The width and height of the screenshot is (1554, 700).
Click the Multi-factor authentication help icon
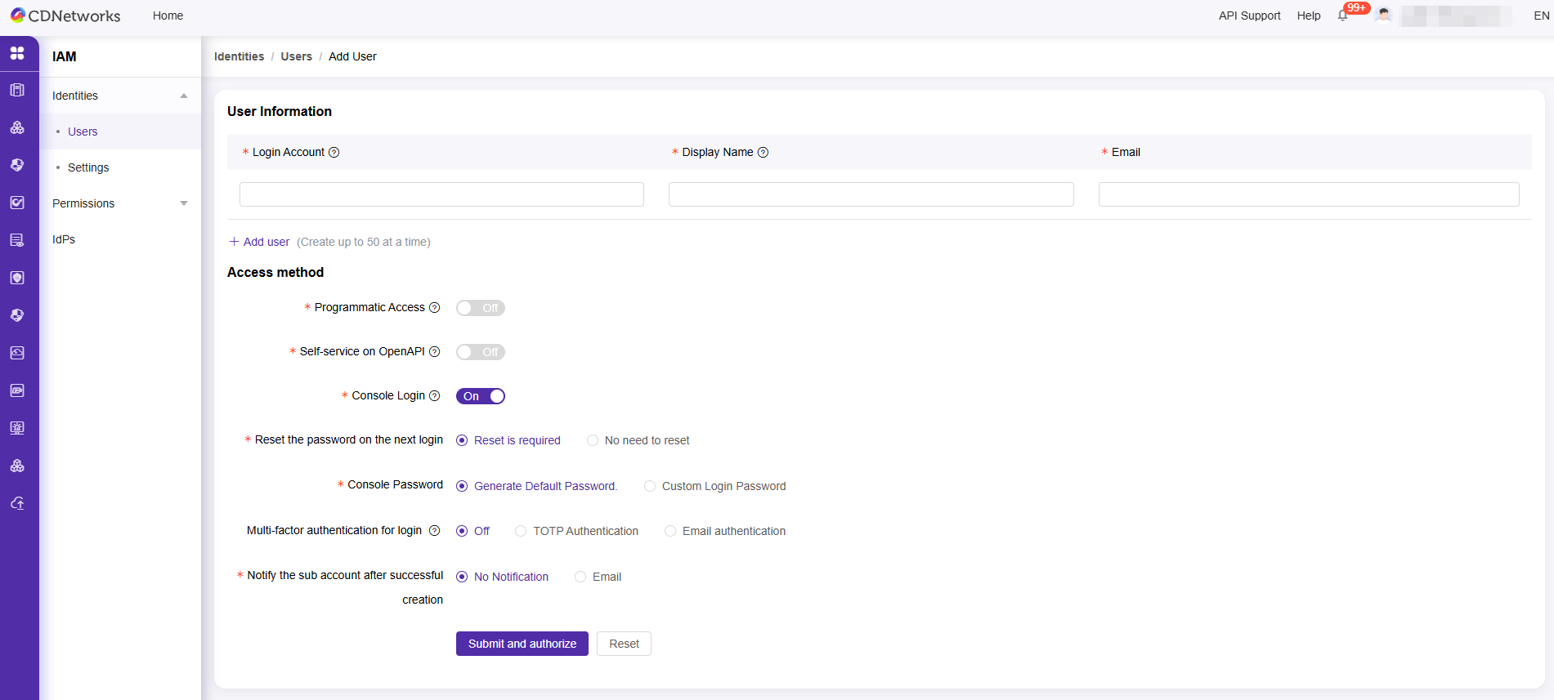[x=434, y=531]
